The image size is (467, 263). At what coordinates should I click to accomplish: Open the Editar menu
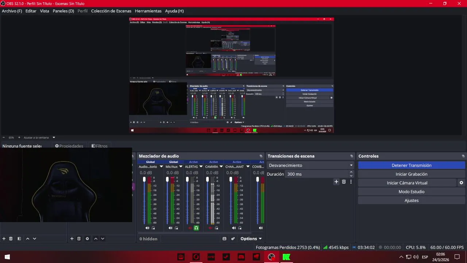point(31,11)
